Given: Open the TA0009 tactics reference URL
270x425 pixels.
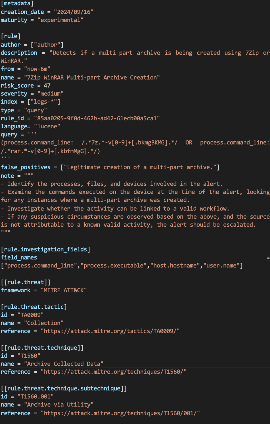Looking at the screenshot, I should pyautogui.click(x=110, y=331).
